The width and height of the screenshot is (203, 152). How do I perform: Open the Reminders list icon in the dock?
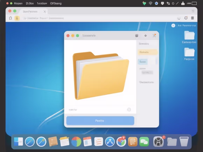tap(99, 142)
